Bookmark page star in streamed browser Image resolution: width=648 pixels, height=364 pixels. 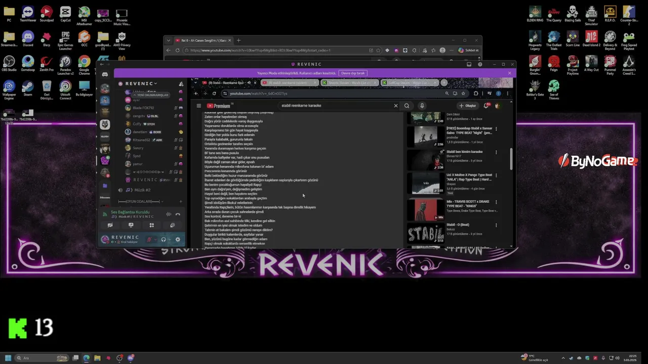[x=463, y=94]
